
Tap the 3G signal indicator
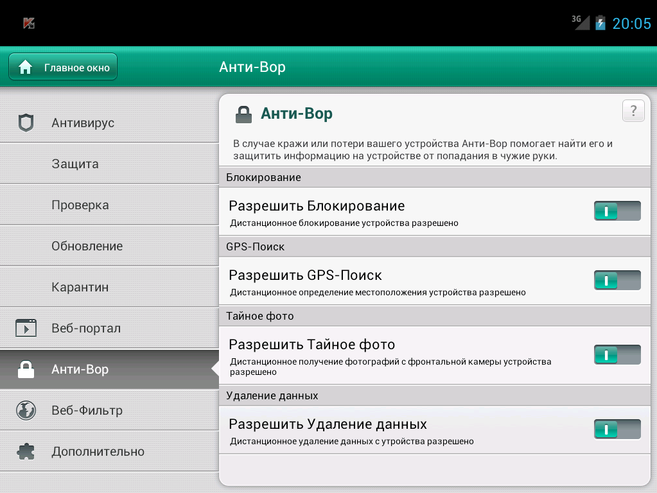[x=581, y=22]
